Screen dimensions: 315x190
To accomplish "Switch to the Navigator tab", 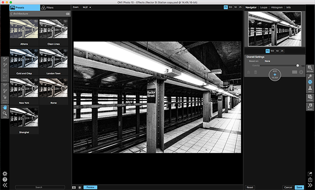I will pos(251,7).
